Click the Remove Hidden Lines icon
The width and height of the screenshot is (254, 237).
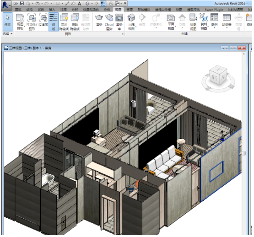pyautogui.click(x=75, y=22)
